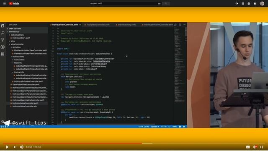Open DatePickerViewController.swift file
The width and height of the screenshot is (268, 151).
[26, 85]
